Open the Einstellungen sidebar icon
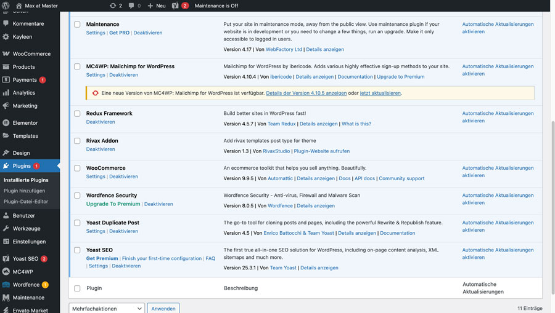The width and height of the screenshot is (555, 313). (x=6, y=242)
